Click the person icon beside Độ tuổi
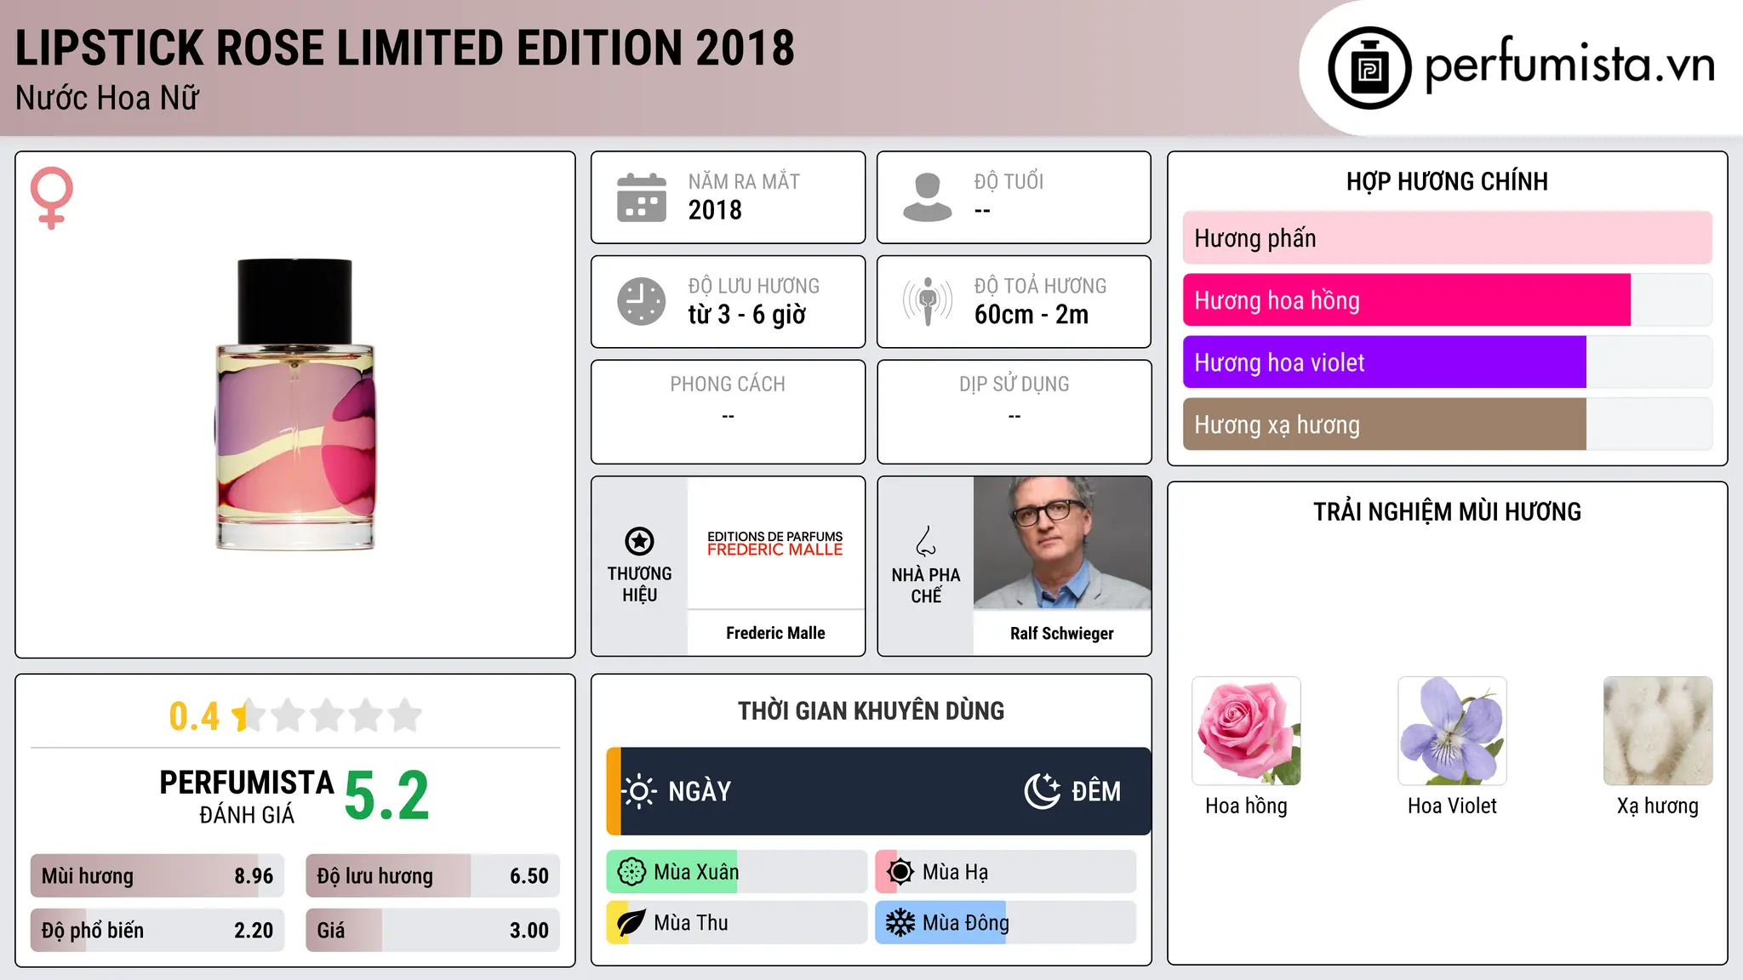Screen dimensions: 1743x980 pos(928,197)
